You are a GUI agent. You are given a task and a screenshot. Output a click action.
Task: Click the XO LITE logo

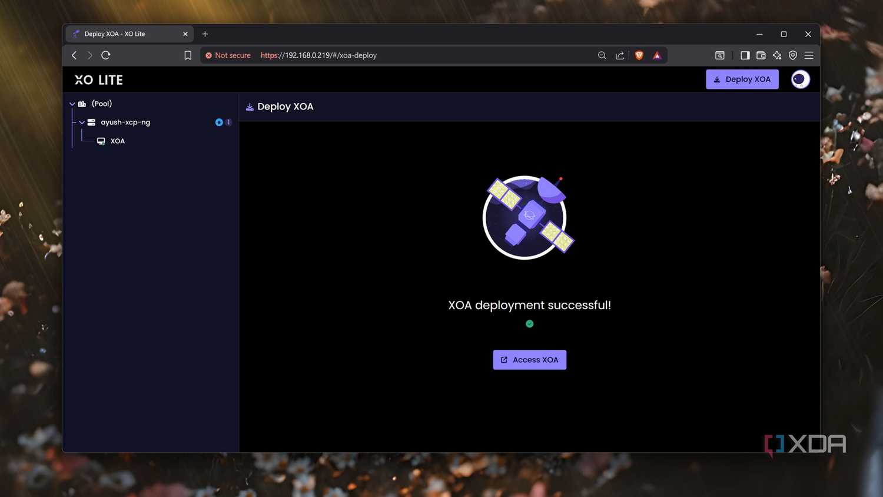click(99, 80)
